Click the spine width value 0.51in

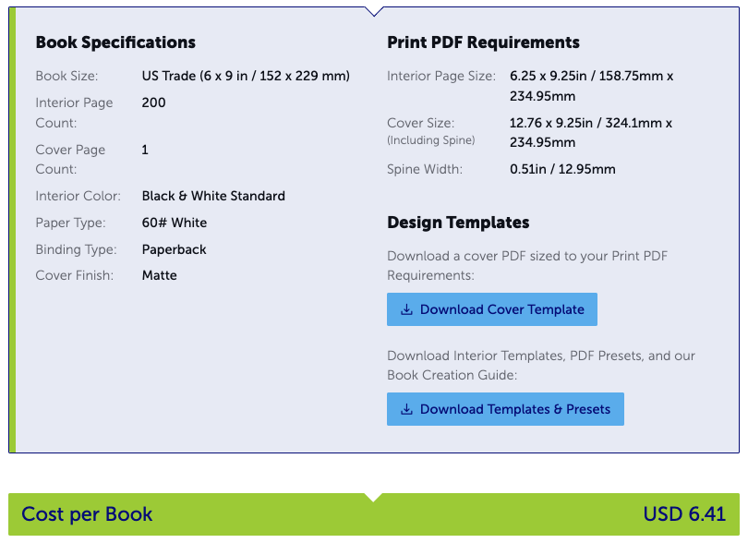coord(562,169)
